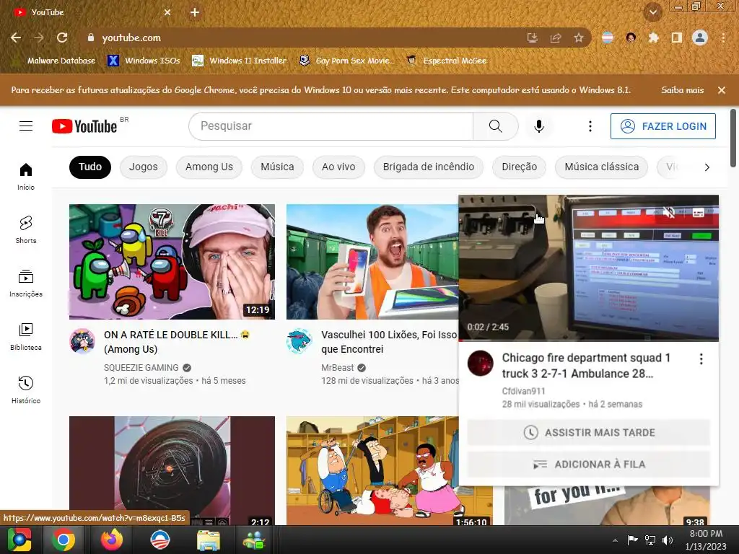
Task: Focus the Pesquisar search field
Action: 331,126
